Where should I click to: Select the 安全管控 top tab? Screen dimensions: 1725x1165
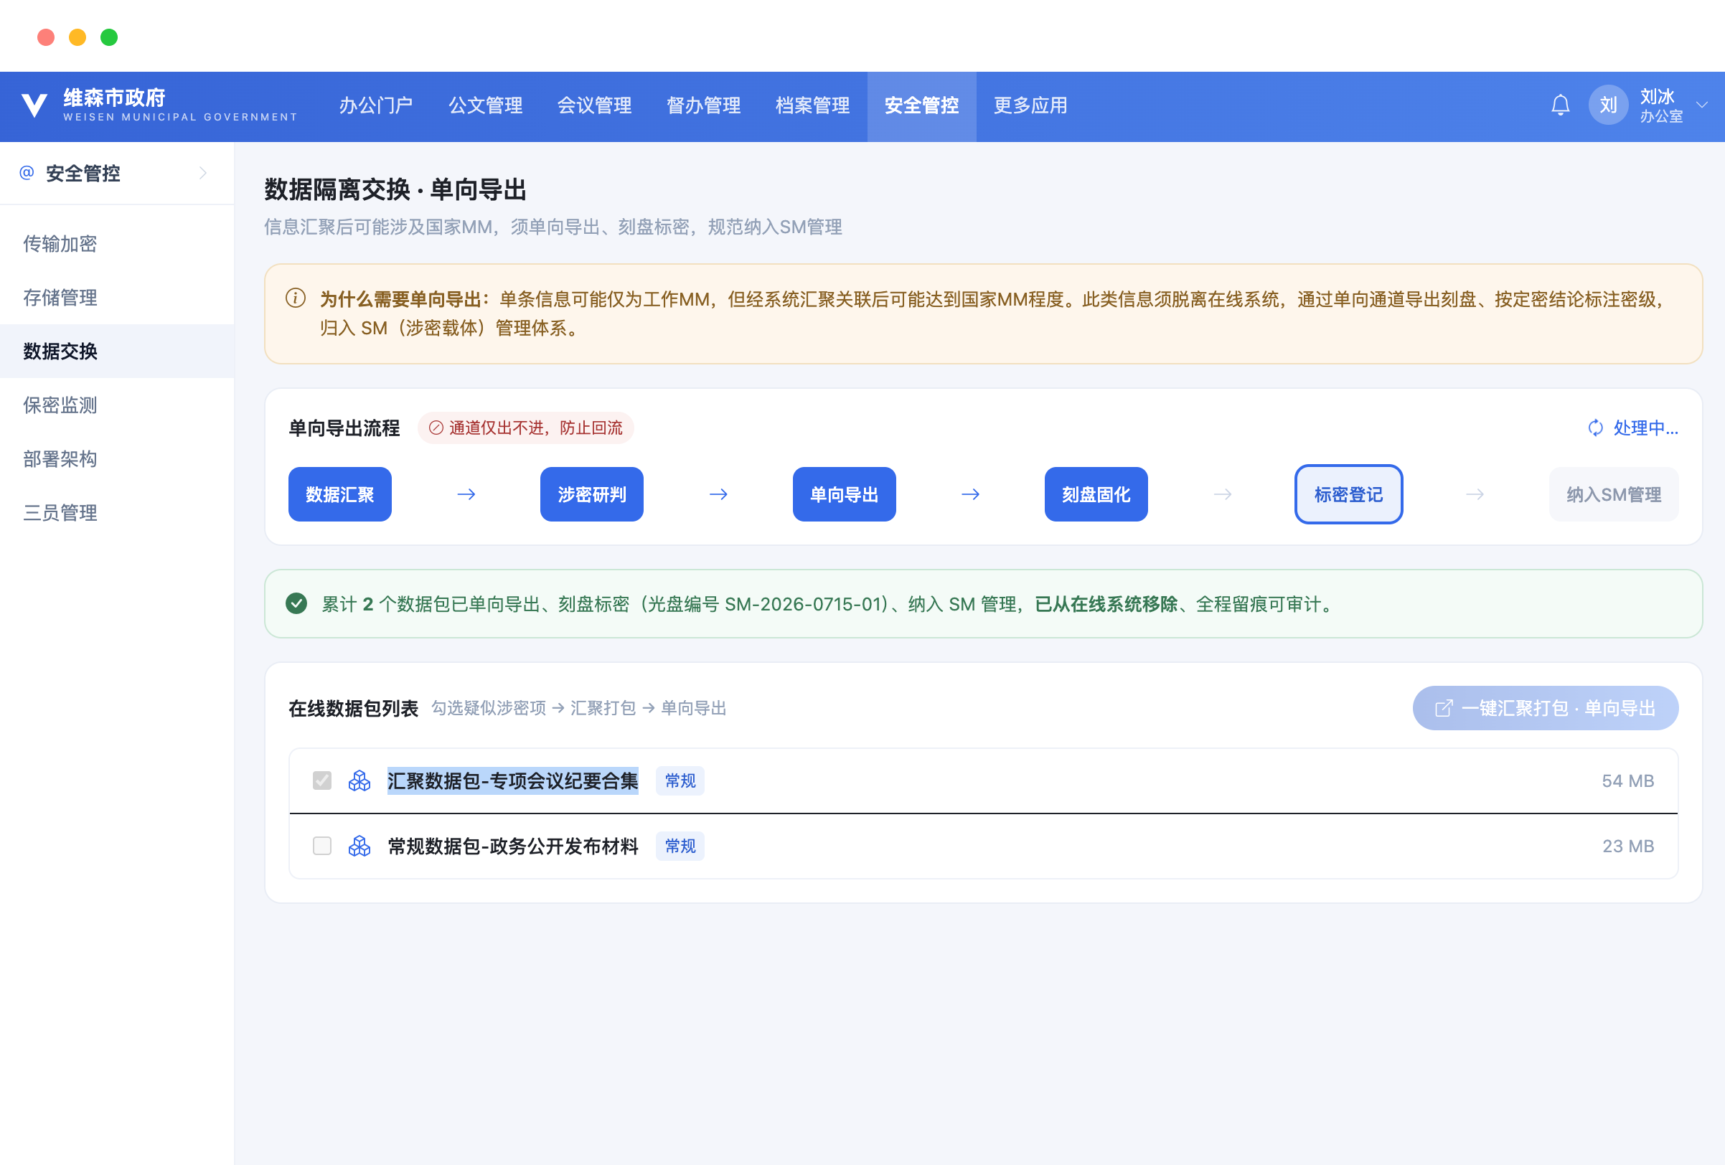coord(922,105)
